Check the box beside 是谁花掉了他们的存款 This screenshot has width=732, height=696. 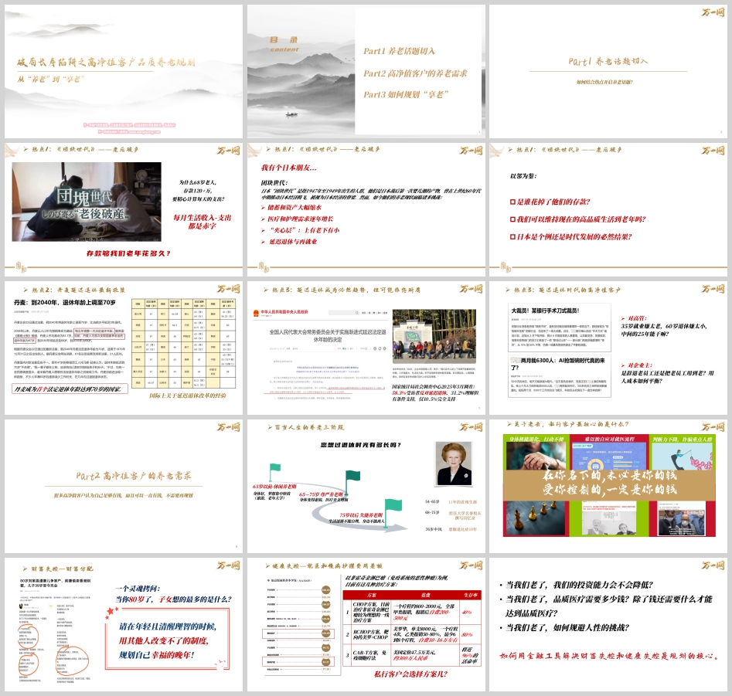512,201
